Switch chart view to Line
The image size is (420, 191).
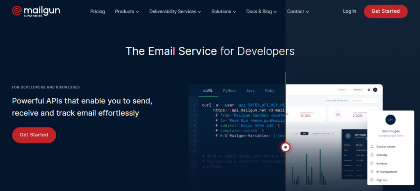click(296, 134)
